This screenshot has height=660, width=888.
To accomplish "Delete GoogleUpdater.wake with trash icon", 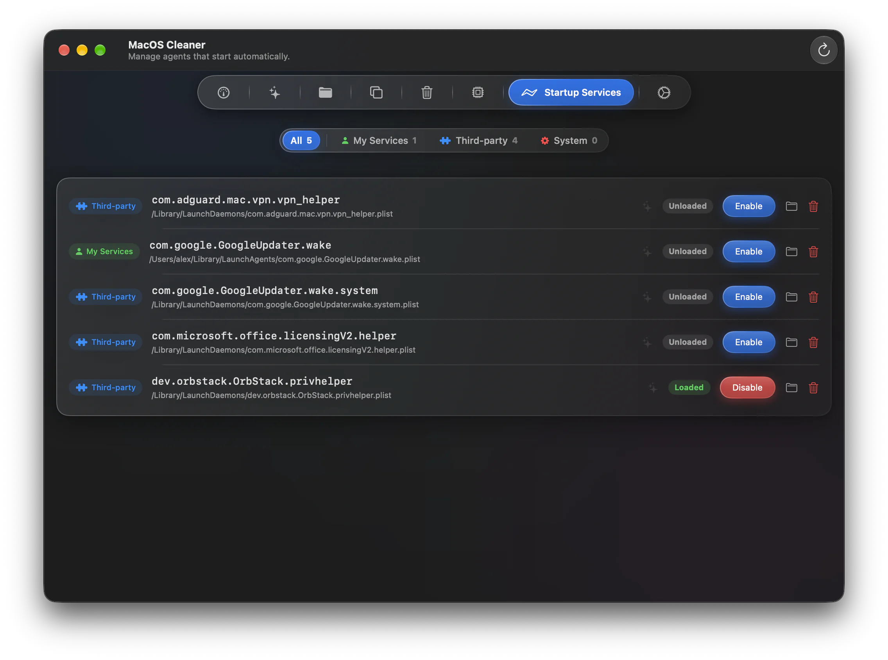I will (x=813, y=251).
